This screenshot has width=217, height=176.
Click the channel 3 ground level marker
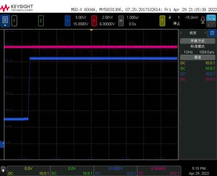pyautogui.click(x=2, y=144)
